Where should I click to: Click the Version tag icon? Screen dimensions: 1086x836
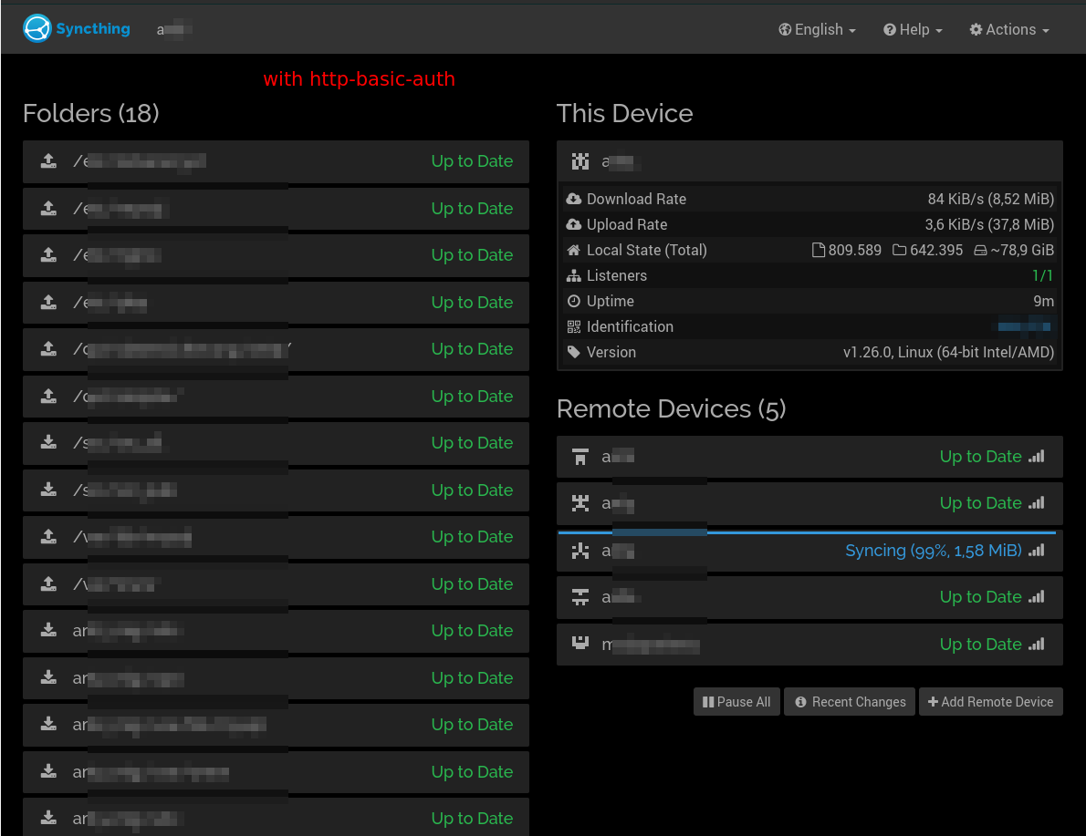point(572,352)
